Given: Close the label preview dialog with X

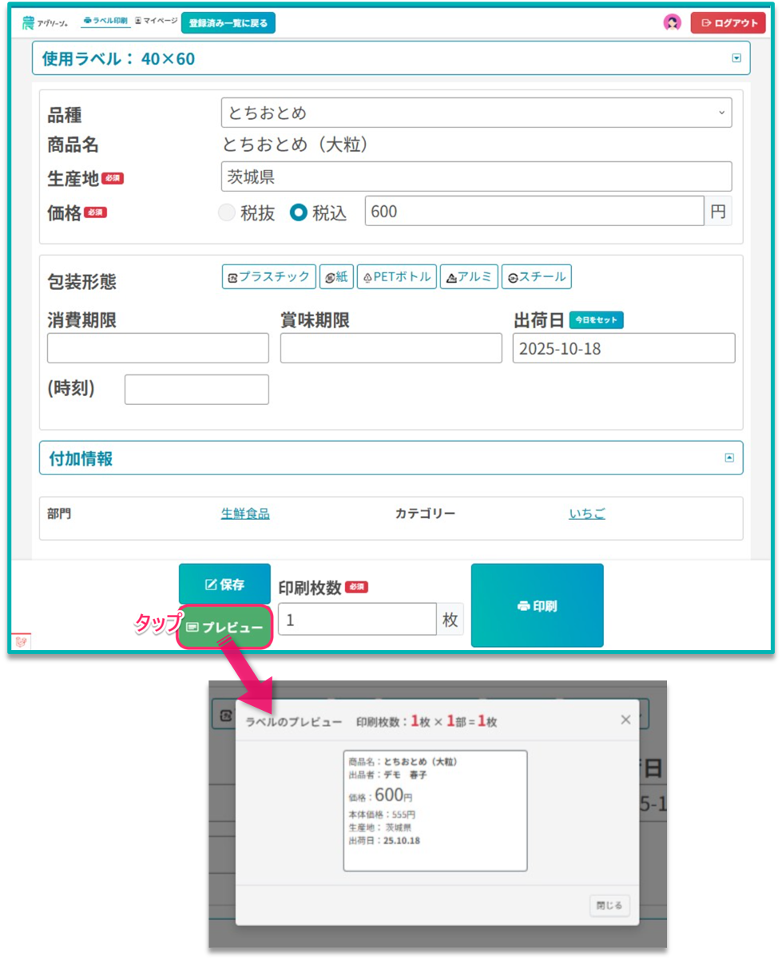Looking at the screenshot, I should tap(625, 720).
